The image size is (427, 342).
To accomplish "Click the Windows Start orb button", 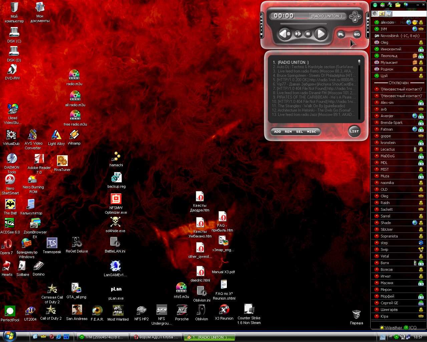I will pos(9,336).
